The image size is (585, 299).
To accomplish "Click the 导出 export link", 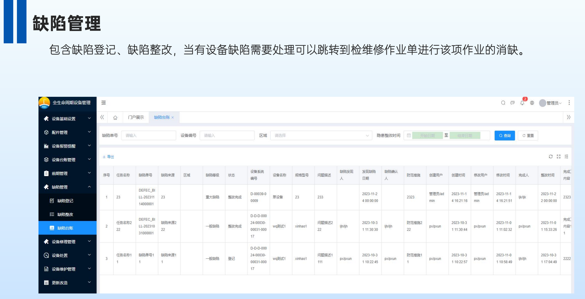I will [108, 157].
